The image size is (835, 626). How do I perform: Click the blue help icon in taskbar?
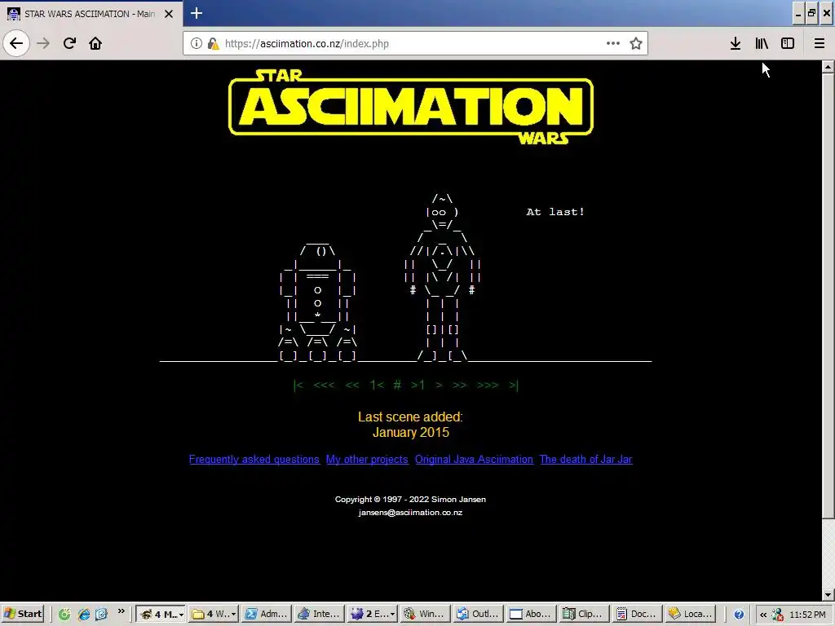[739, 615]
